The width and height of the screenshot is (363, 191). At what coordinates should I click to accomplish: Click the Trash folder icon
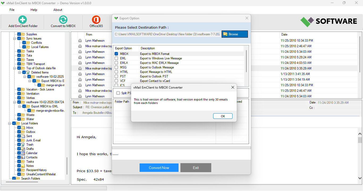click(x=23, y=145)
